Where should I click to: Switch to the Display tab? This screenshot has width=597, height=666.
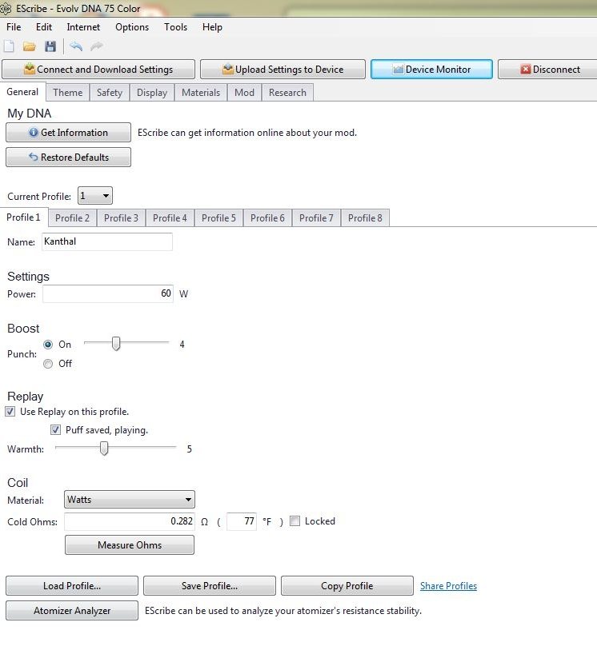tap(152, 93)
